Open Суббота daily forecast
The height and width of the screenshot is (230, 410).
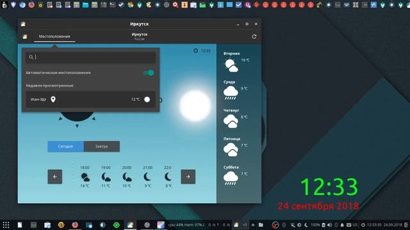[236, 176]
